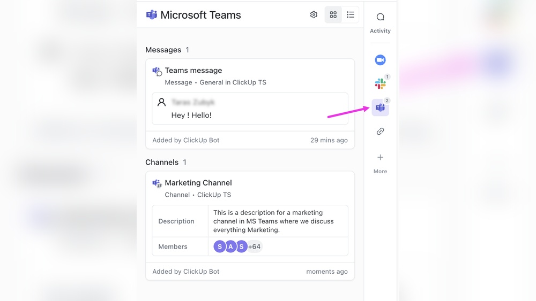Open Microsoft Teams settings gear
Screen dimensions: 536x301
tap(314, 14)
